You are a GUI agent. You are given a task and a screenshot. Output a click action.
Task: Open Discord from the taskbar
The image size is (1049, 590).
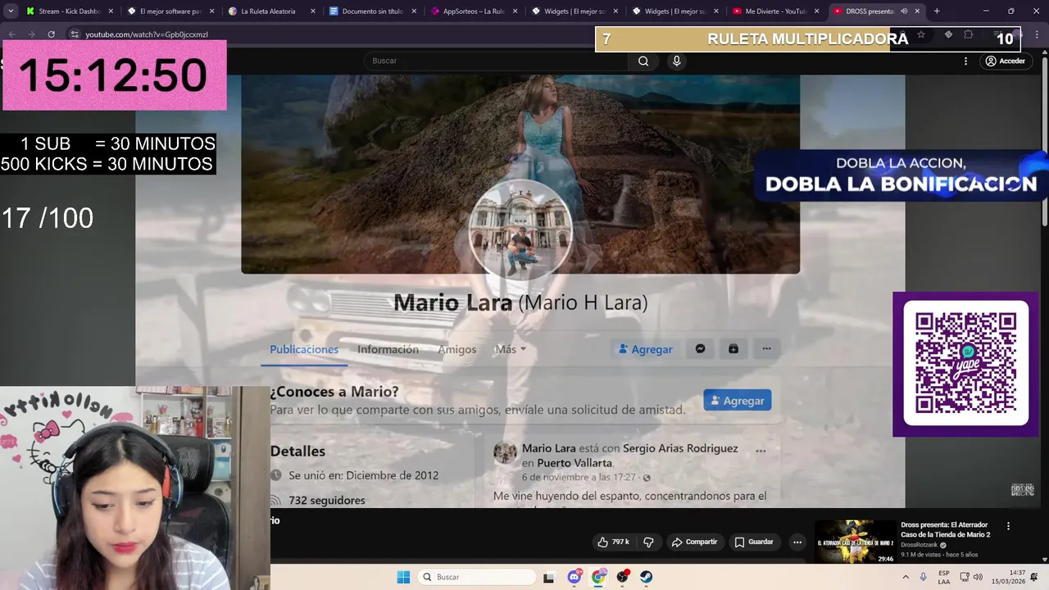tap(574, 577)
